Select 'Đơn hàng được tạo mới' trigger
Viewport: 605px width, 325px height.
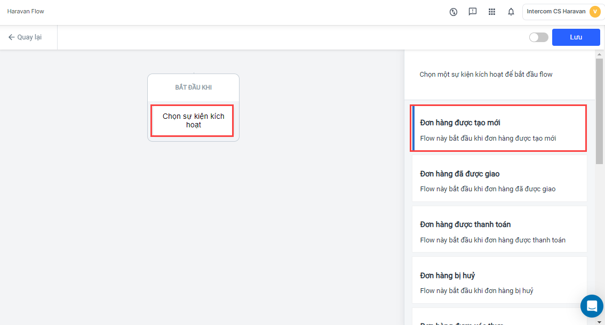pos(499,128)
